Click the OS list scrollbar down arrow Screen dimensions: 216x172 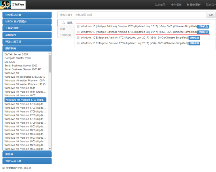click(x=50, y=149)
